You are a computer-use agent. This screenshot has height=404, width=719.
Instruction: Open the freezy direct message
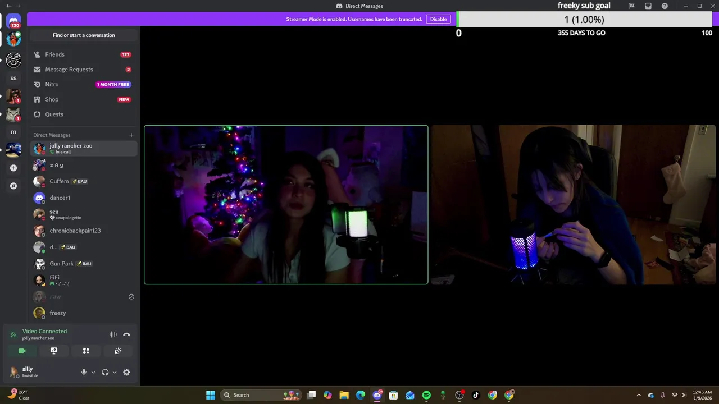(84, 313)
